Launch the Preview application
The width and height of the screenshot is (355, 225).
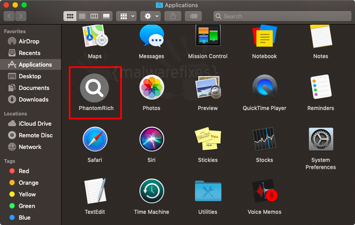tap(208, 87)
